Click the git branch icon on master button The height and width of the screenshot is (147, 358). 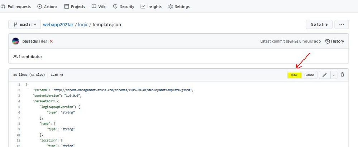(15, 24)
